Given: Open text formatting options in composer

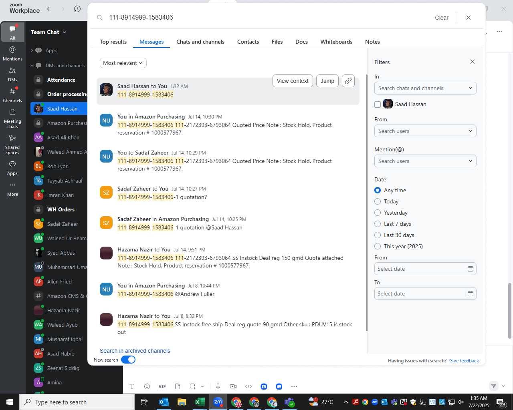Looking at the screenshot, I should pos(132,386).
